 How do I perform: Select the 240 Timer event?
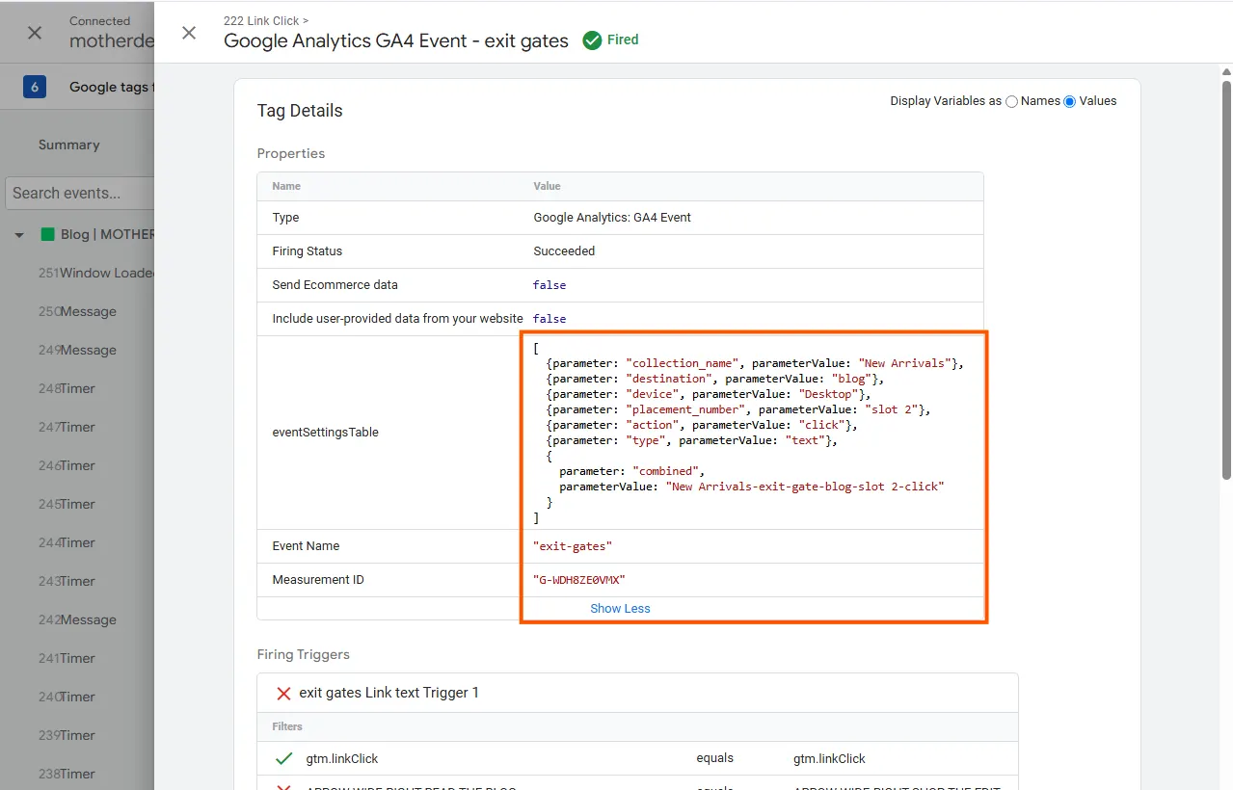pyautogui.click(x=67, y=697)
